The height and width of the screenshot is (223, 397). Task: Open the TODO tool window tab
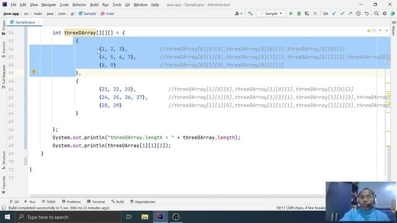click(x=48, y=201)
